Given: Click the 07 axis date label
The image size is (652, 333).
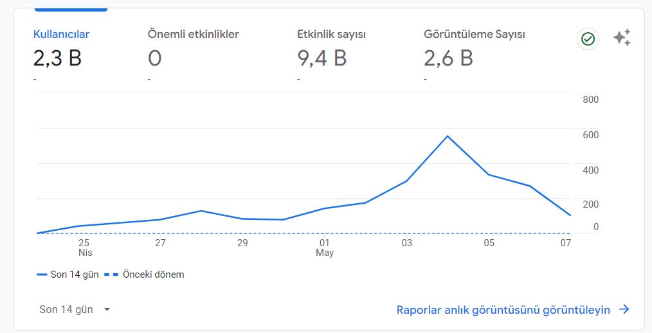Looking at the screenshot, I should 565,243.
